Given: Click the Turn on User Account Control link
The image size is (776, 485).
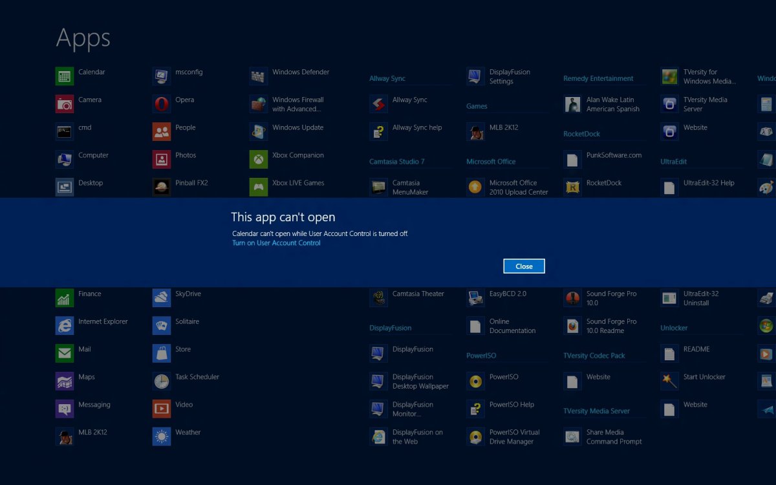Looking at the screenshot, I should pos(276,242).
